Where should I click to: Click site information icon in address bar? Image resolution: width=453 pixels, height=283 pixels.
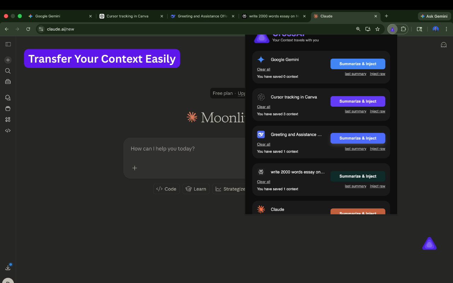(41, 29)
